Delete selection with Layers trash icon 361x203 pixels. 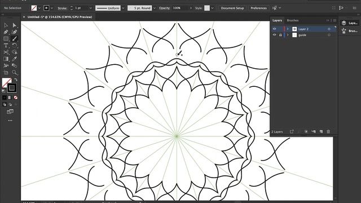[328, 131]
